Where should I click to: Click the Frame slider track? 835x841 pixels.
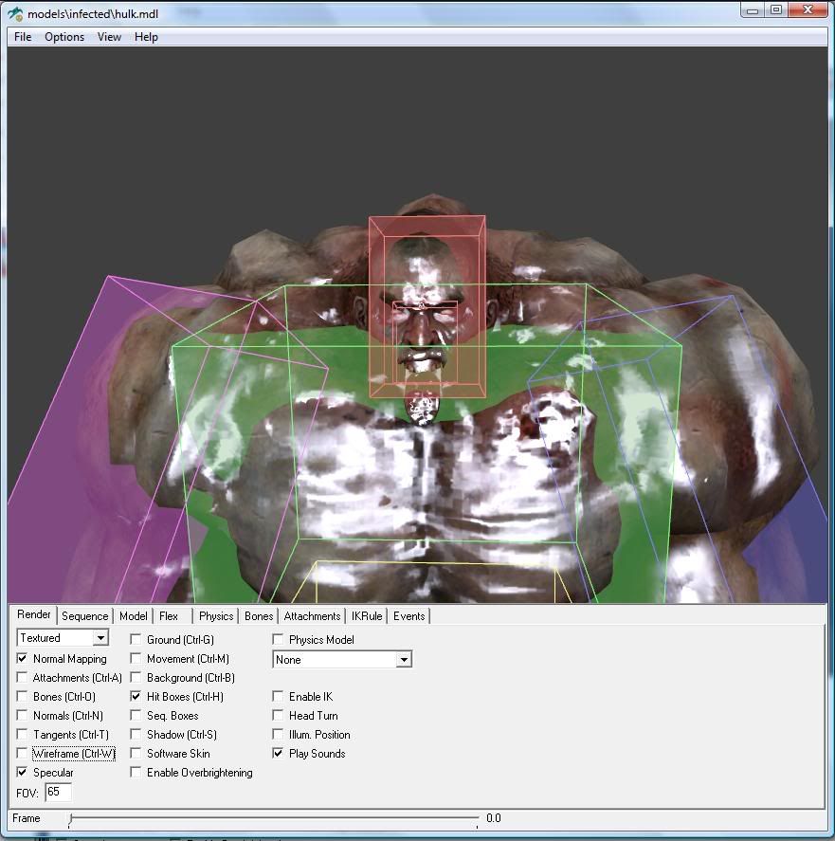coord(274,818)
